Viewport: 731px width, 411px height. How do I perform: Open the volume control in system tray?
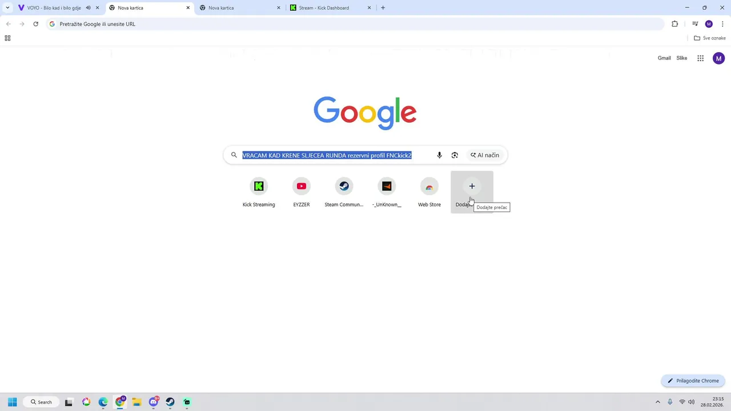tap(692, 402)
